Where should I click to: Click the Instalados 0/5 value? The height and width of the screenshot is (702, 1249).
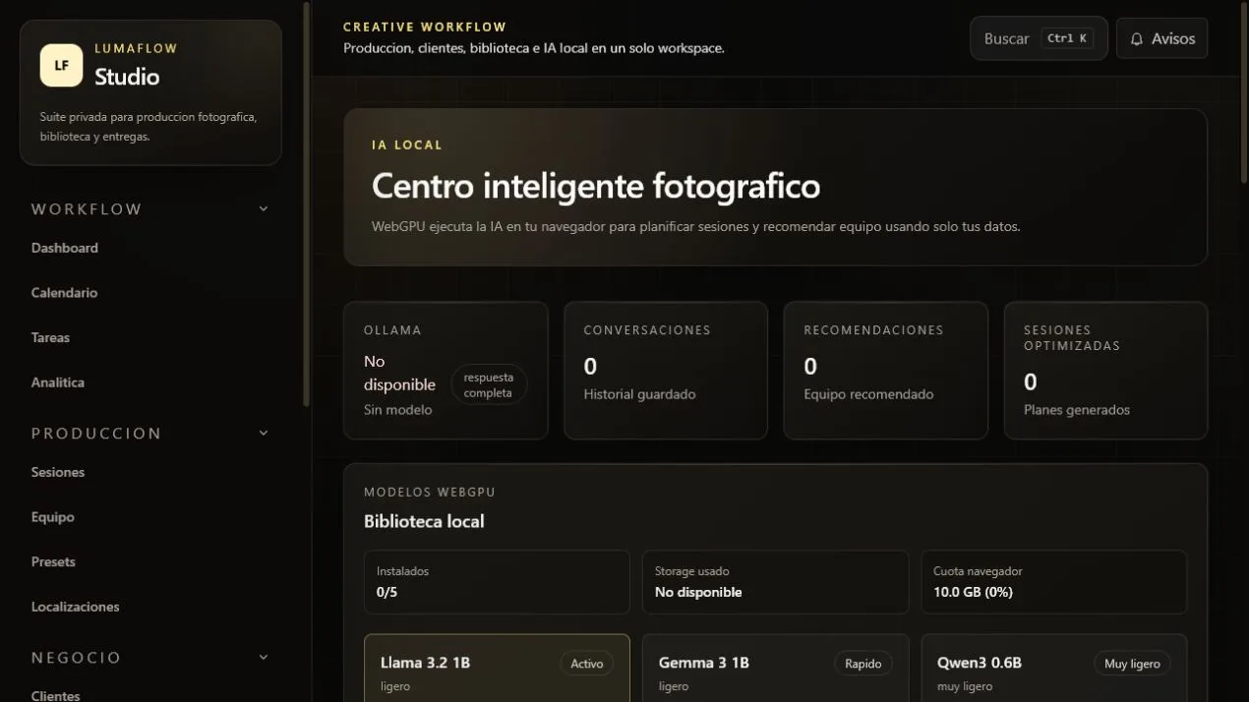387,592
